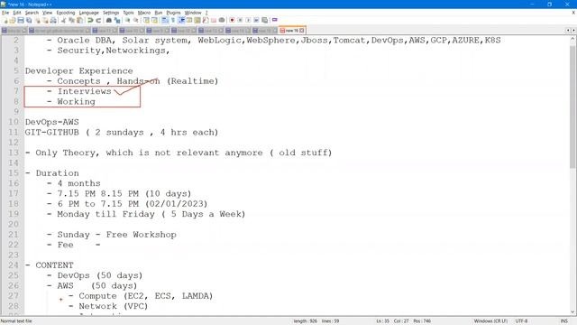Click the Save All toolbar icon
The width and height of the screenshot is (577, 325).
[29, 20]
